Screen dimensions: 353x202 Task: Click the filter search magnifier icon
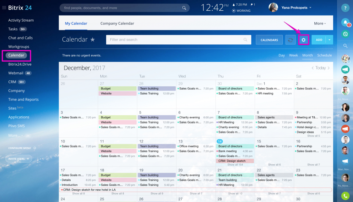point(245,40)
